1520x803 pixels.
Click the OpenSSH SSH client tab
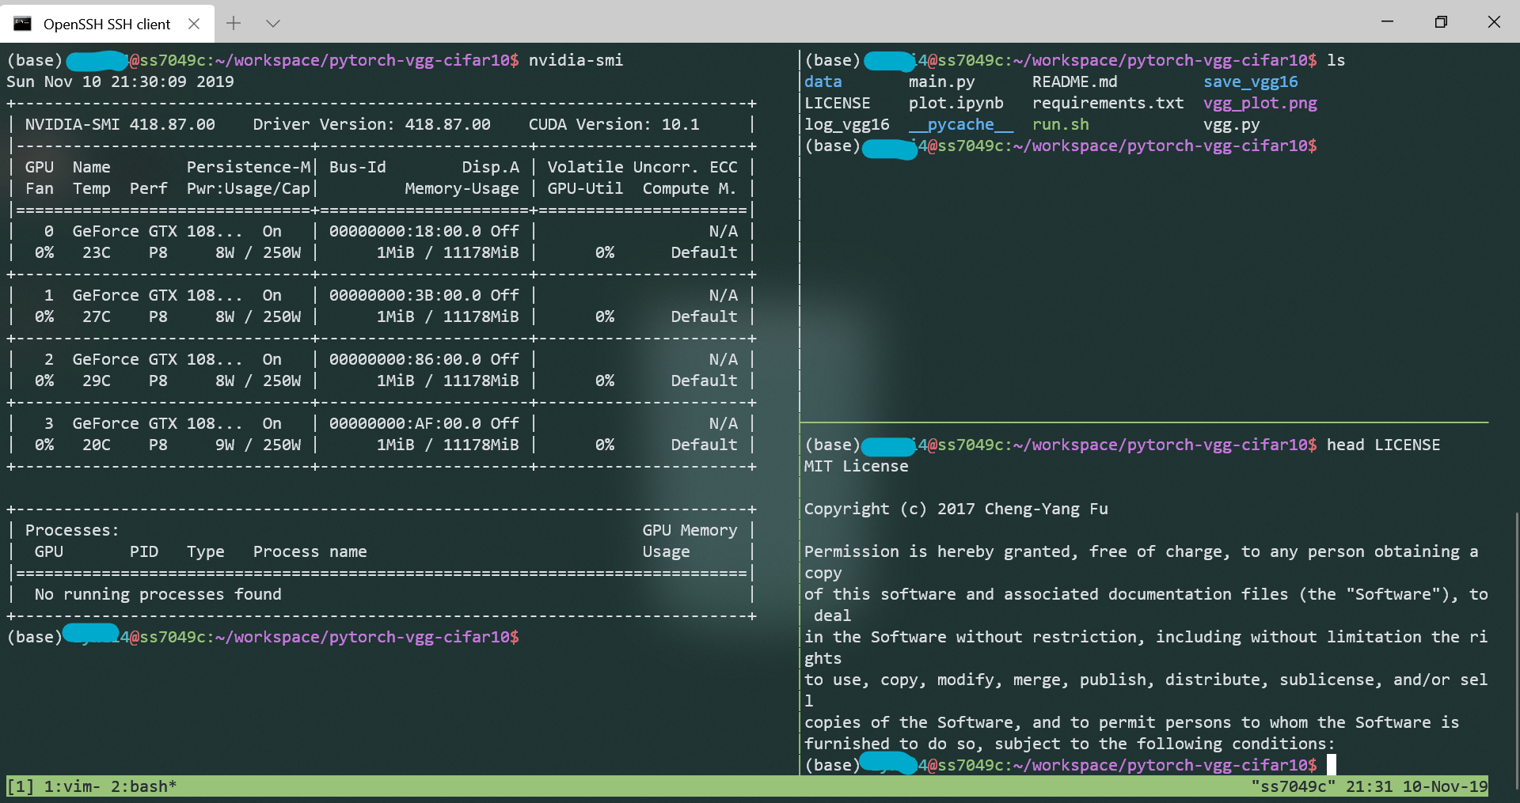(107, 24)
